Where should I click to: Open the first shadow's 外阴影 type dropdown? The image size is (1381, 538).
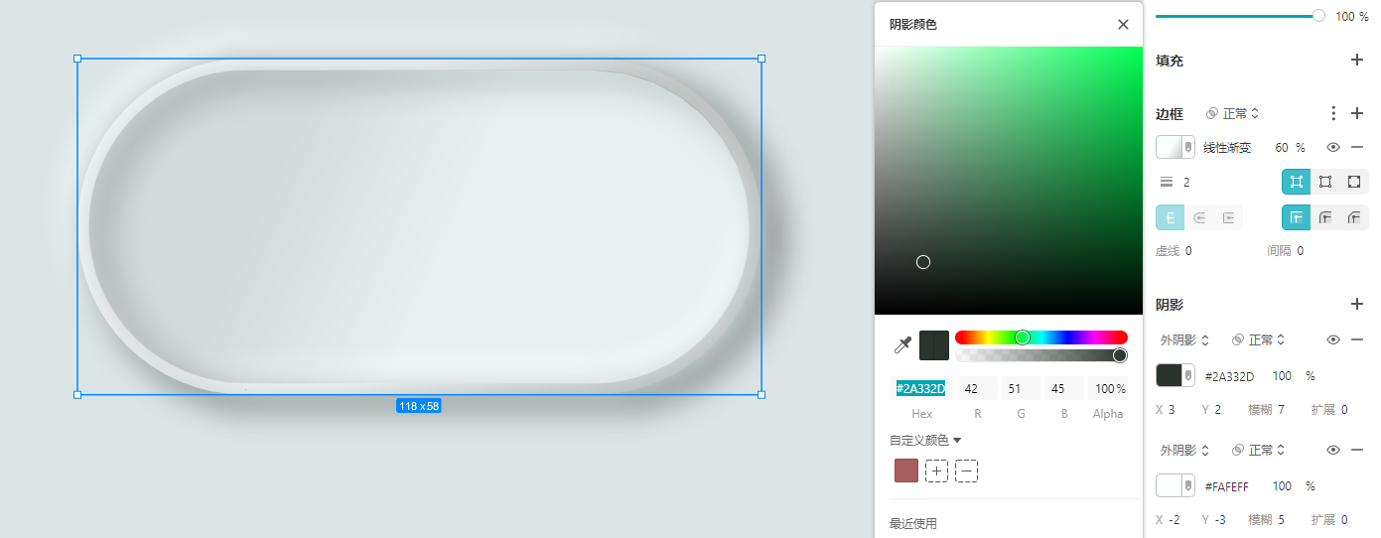[1185, 339]
